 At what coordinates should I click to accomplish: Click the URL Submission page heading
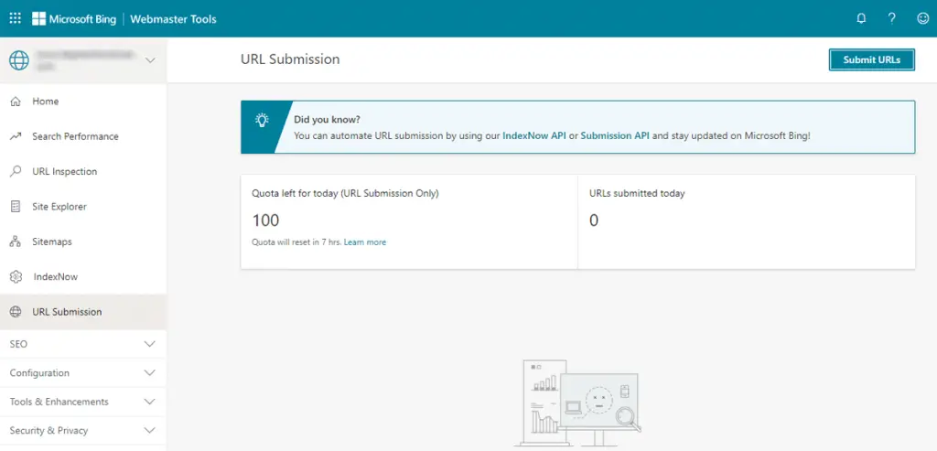coord(290,59)
